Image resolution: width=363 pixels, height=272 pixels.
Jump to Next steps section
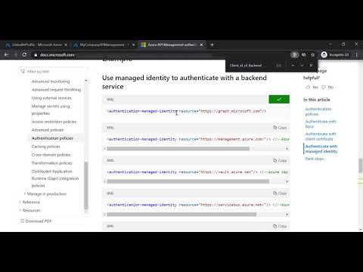(315, 159)
